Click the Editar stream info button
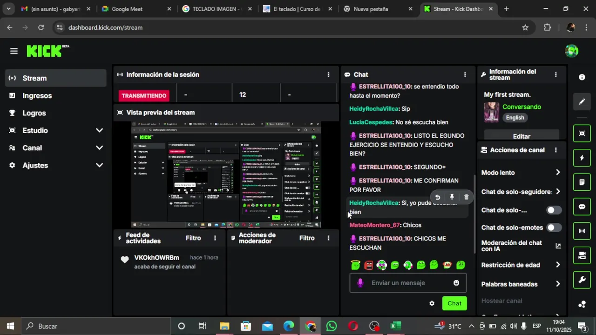Image resolution: width=596 pixels, height=335 pixels. pos(521,136)
